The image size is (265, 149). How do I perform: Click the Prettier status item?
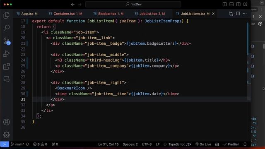pos(231,144)
